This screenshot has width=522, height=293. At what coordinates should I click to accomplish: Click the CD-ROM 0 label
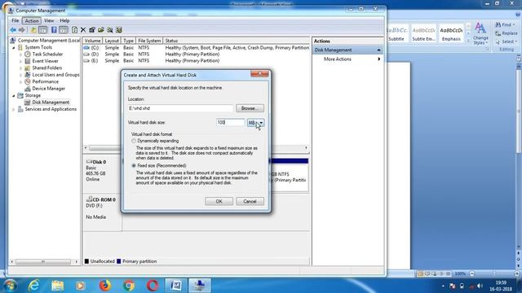[x=104, y=200]
